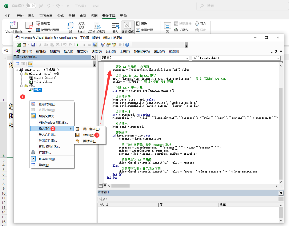Click 录制宏 in the Excel ribbon
Viewport: 289px width, 226px height.
point(43,23)
